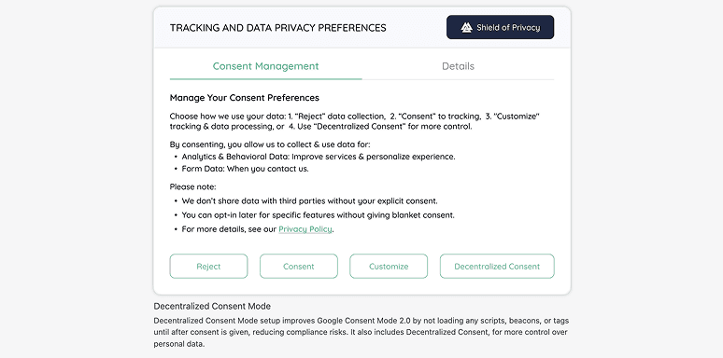Click the 'You can opt-in later' bullet line
This screenshot has height=358, width=723.
(318, 214)
